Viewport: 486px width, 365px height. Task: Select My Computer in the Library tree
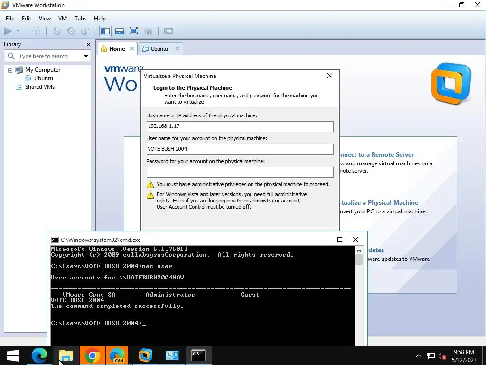(x=43, y=70)
